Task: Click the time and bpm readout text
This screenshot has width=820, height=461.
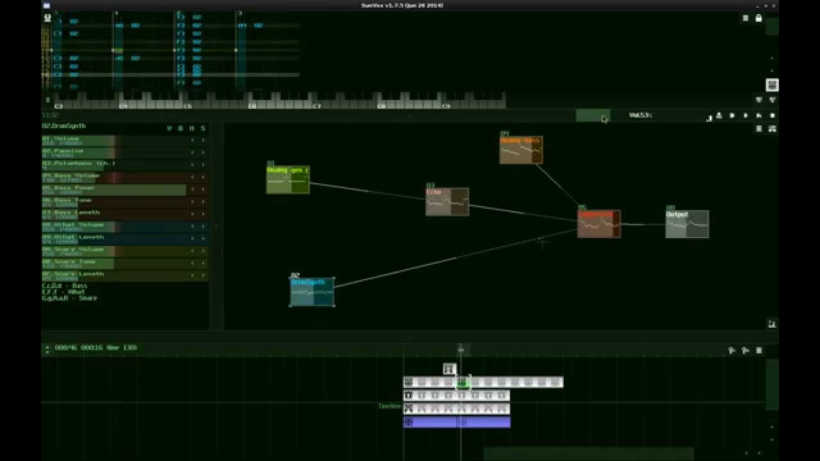Action: coord(95,348)
